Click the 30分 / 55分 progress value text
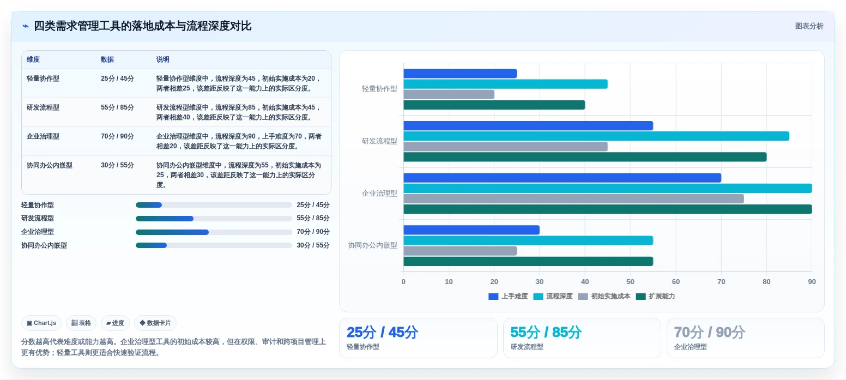846x380 pixels. 313,245
